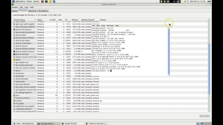Select the gnome-terminal process icon
Viewport: 223px width, 125px height.
pos(14,54)
